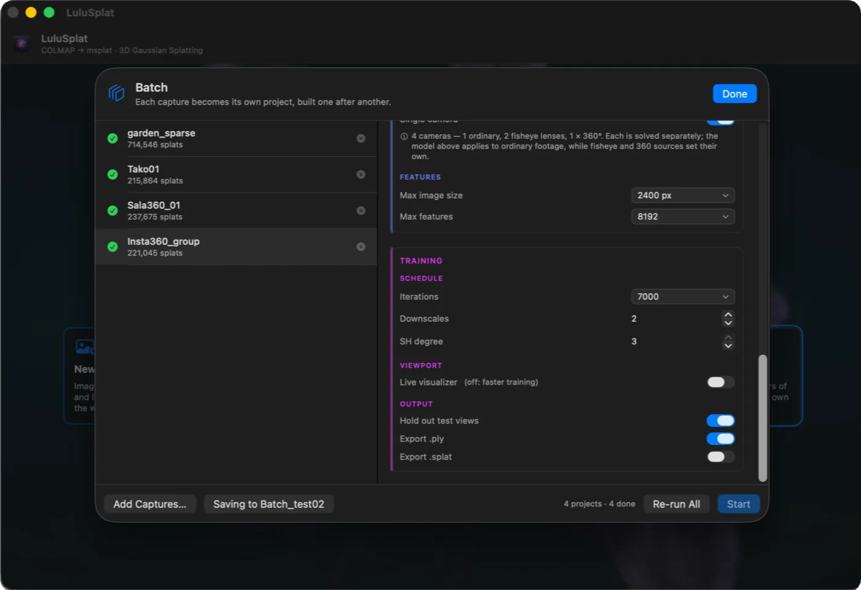Image resolution: width=861 pixels, height=590 pixels.
Task: Click the info icon beside the cameras note
Action: coord(404,136)
